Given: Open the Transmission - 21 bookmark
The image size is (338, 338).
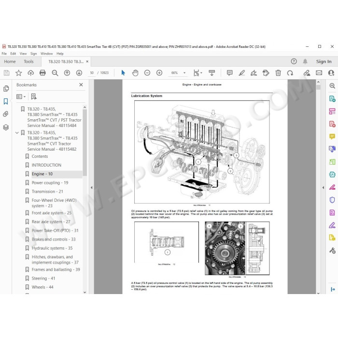Looking at the screenshot, I should pos(47,191).
